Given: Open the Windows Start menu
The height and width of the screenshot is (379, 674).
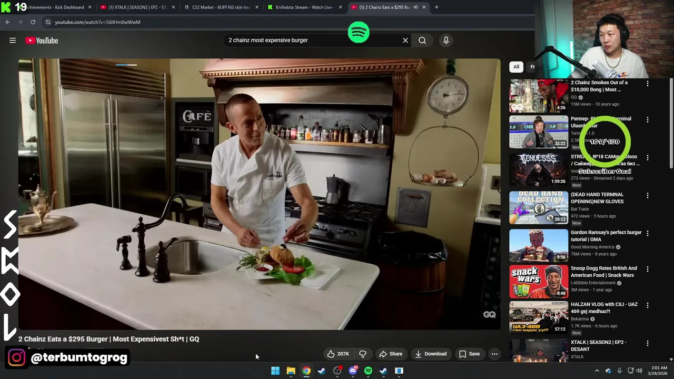Looking at the screenshot, I should tap(275, 371).
